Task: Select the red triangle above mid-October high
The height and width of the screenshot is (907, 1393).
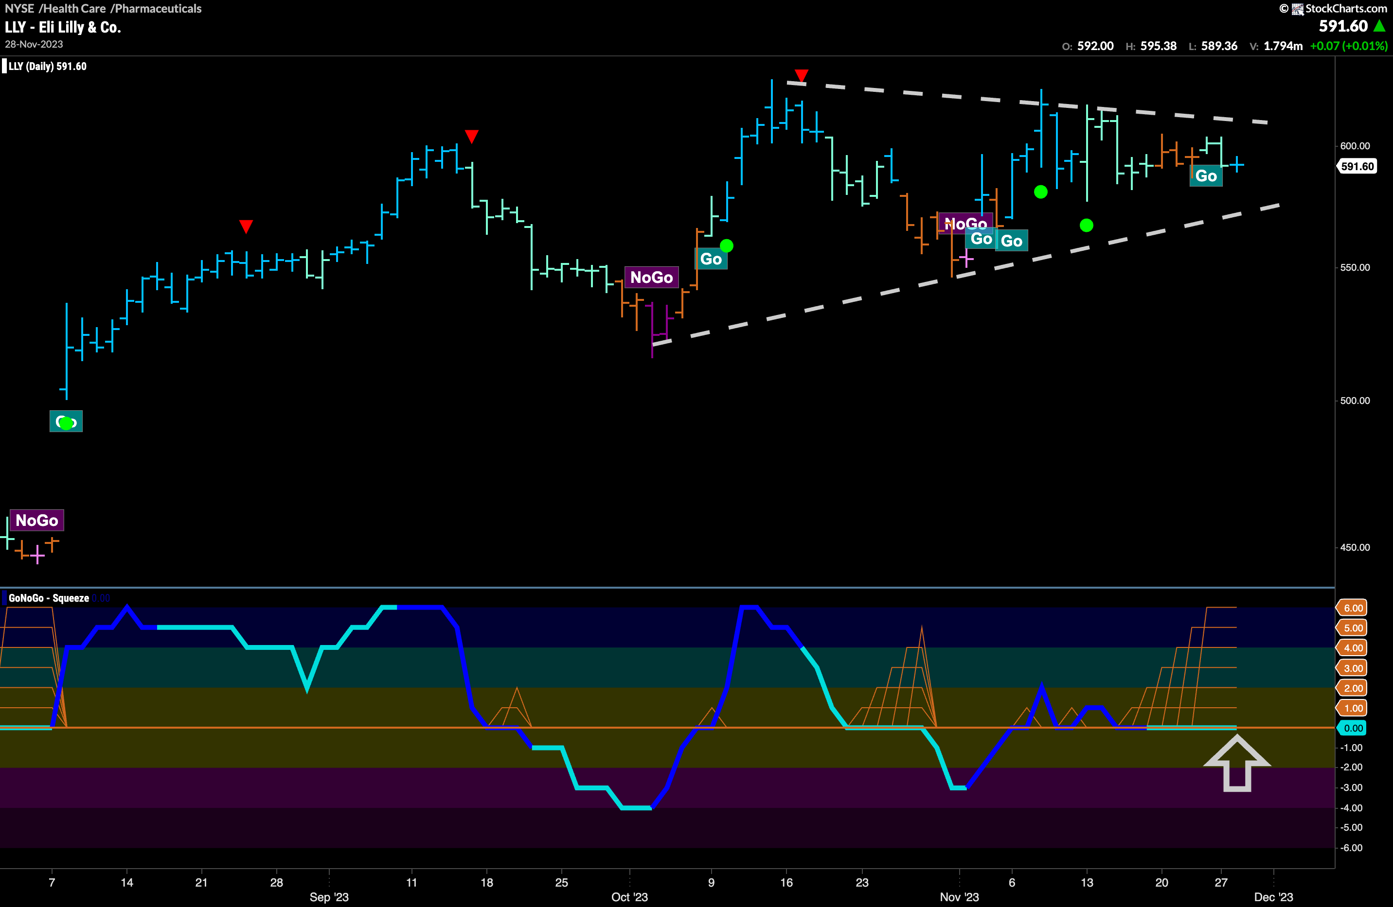Action: 801,75
